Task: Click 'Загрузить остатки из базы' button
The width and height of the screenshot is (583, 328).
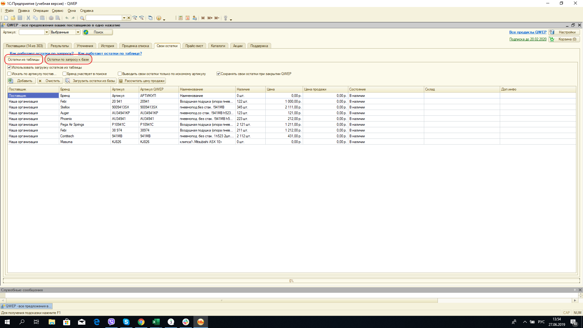Action: pyautogui.click(x=90, y=81)
